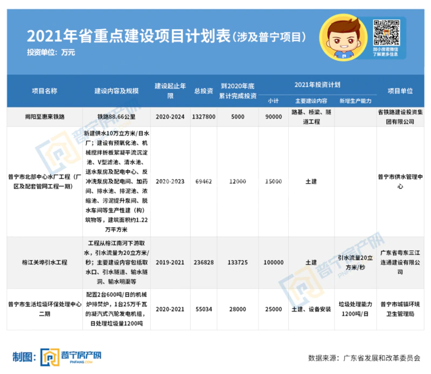The width and height of the screenshot is (431, 374).
Task: Click the 新增生产能力 sub-column header
Action: [x=352, y=101]
